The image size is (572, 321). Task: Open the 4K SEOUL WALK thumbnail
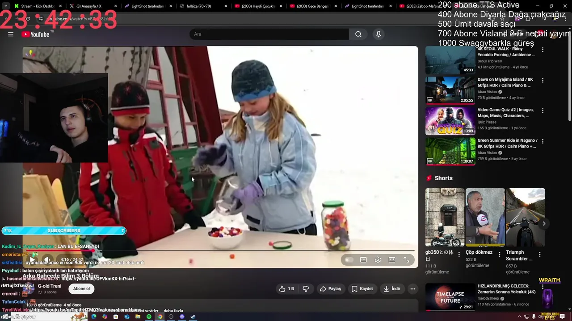click(x=450, y=60)
